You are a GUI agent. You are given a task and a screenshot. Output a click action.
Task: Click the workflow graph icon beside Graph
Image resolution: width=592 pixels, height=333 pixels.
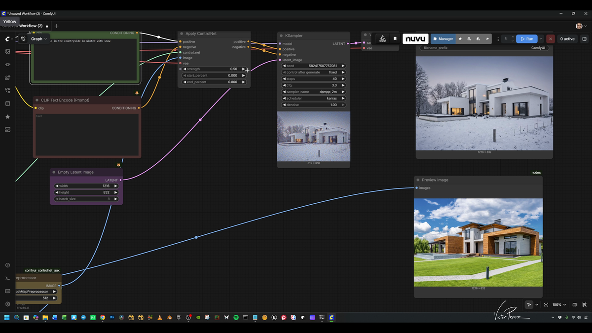23,38
